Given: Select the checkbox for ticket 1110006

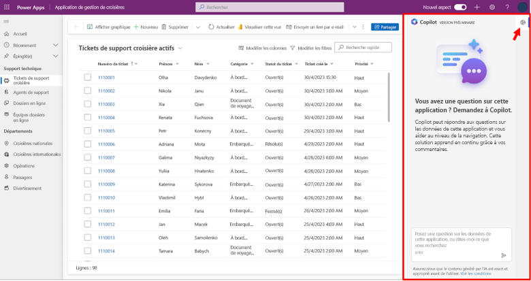Looking at the screenshot, I should point(88,144).
